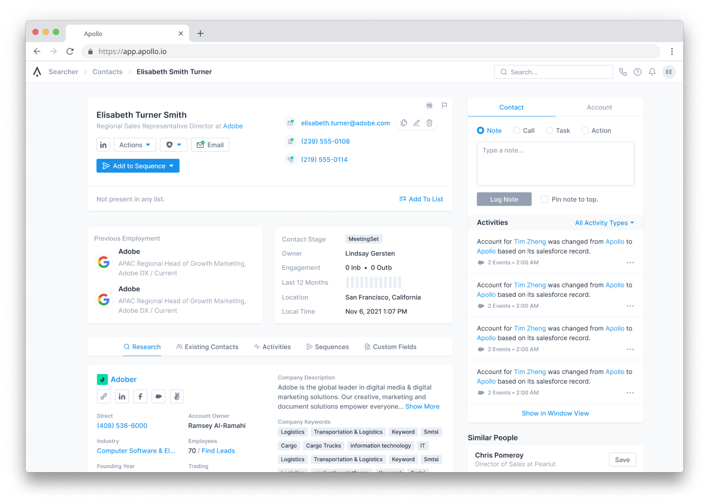The width and height of the screenshot is (709, 503).
Task: Click inside the Type a note field
Action: click(555, 163)
